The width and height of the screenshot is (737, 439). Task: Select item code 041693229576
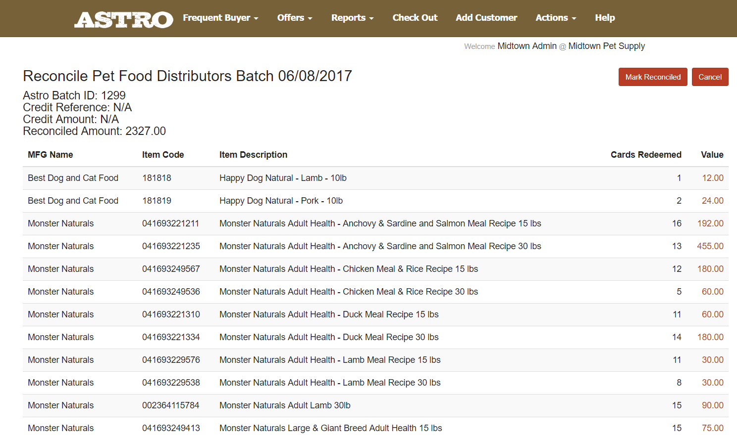point(171,360)
